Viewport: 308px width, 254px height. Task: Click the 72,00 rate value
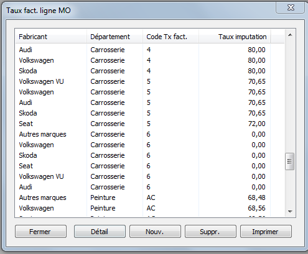pyautogui.click(x=257, y=124)
